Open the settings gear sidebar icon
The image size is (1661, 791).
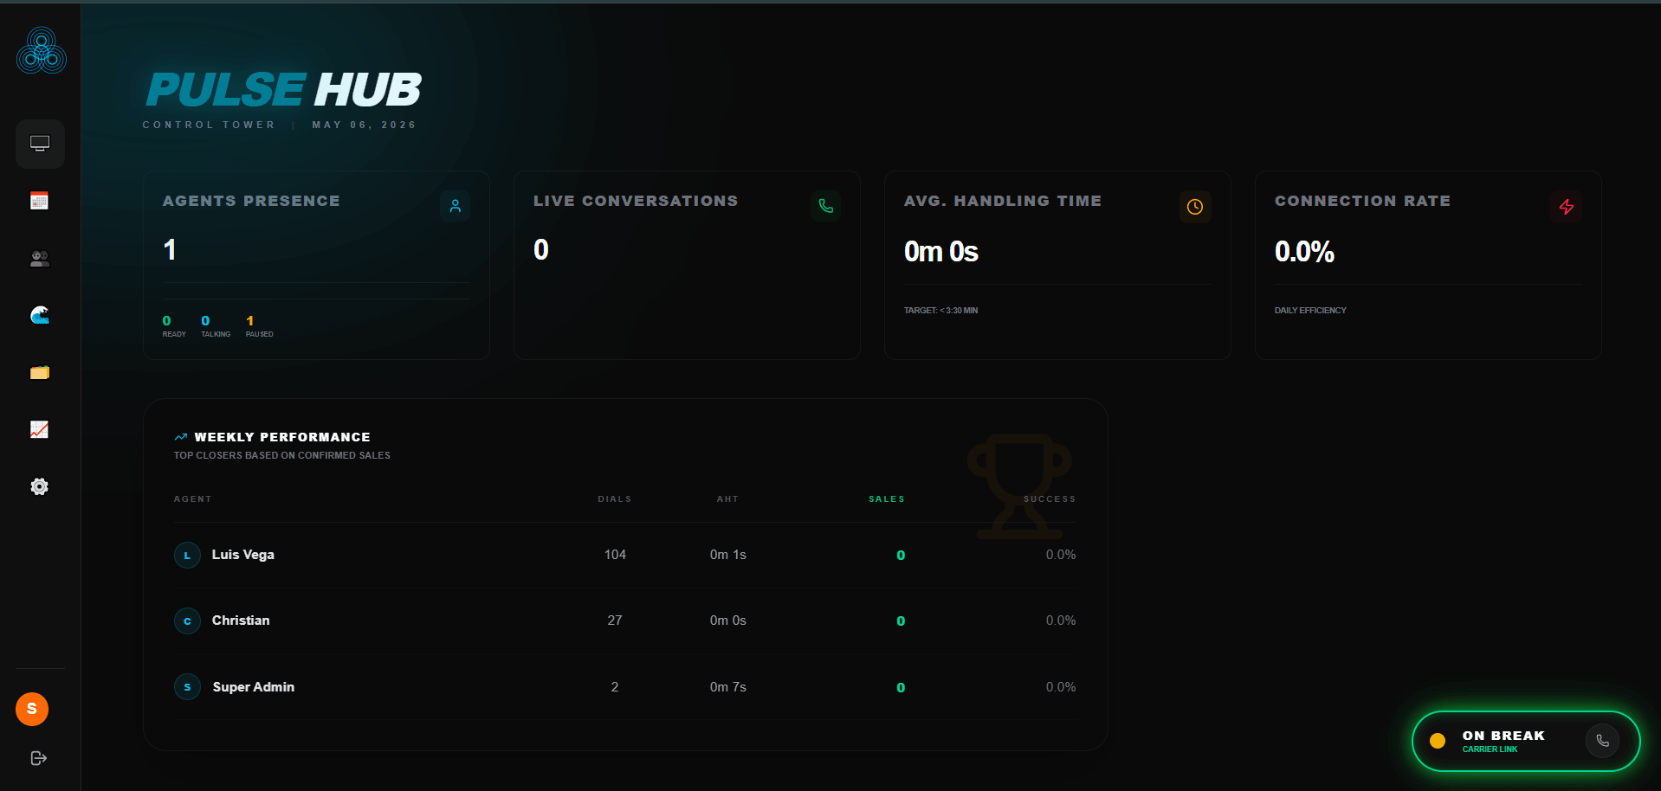[40, 486]
